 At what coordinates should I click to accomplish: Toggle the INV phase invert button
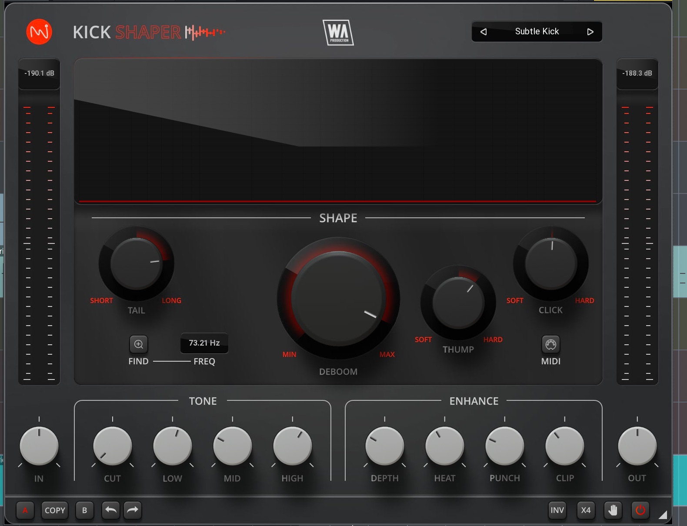coord(557,510)
